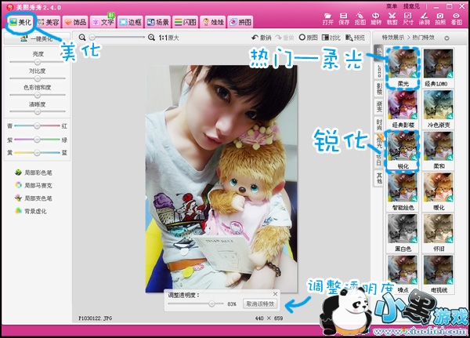Open the 旋转 rotate tool
Viewport: 470px width, 338px height.
(376, 19)
